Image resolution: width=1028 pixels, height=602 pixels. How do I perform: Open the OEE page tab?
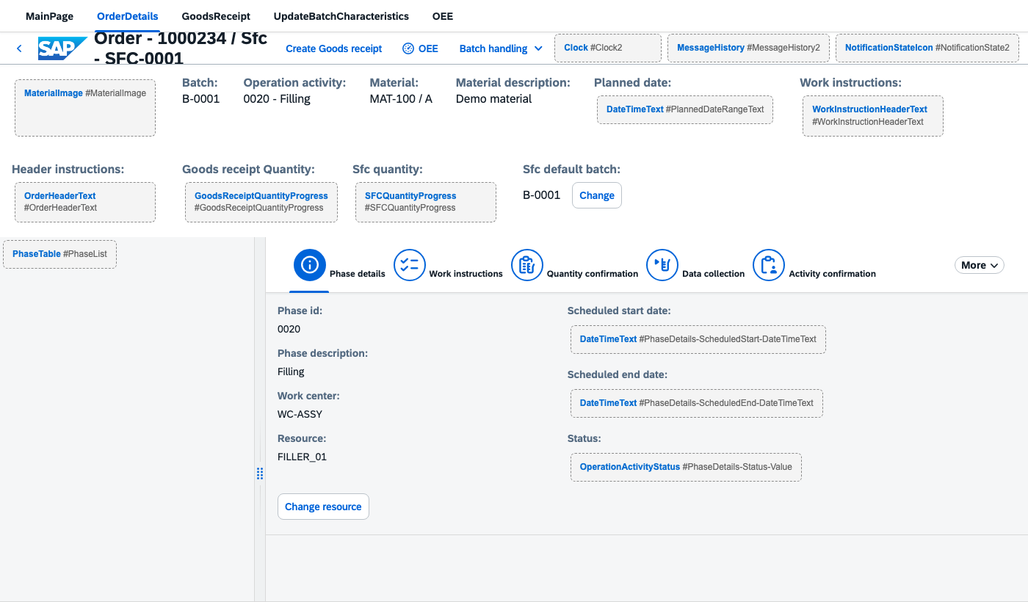(x=443, y=16)
